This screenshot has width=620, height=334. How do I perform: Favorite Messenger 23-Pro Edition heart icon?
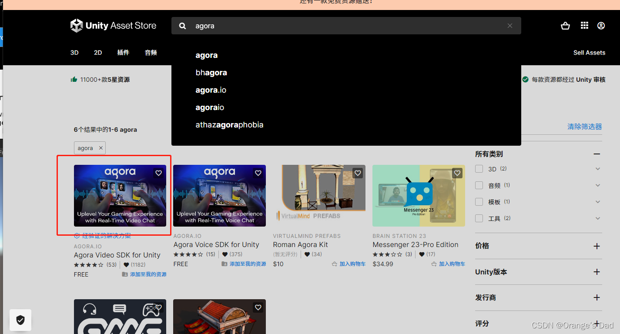click(457, 173)
